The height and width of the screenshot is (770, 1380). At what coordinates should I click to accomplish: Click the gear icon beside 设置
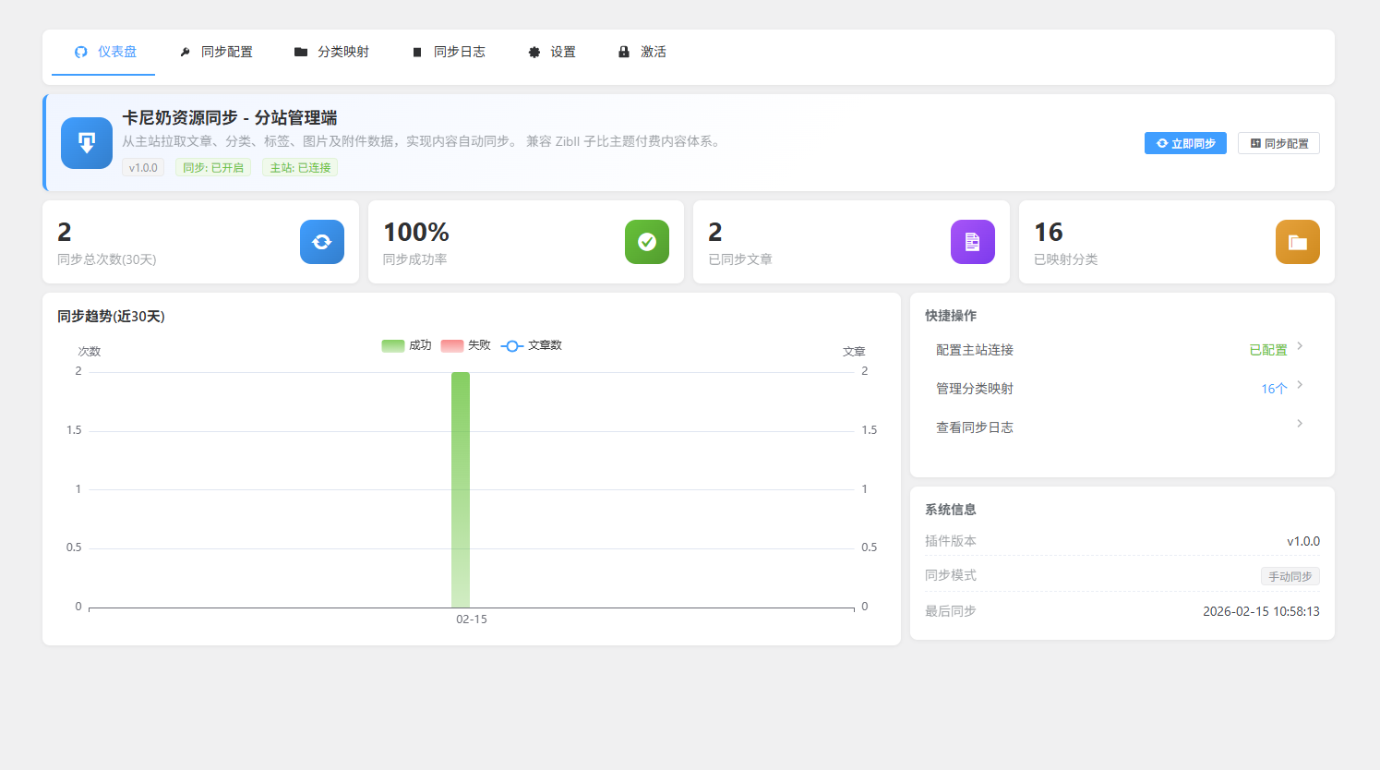coord(534,53)
